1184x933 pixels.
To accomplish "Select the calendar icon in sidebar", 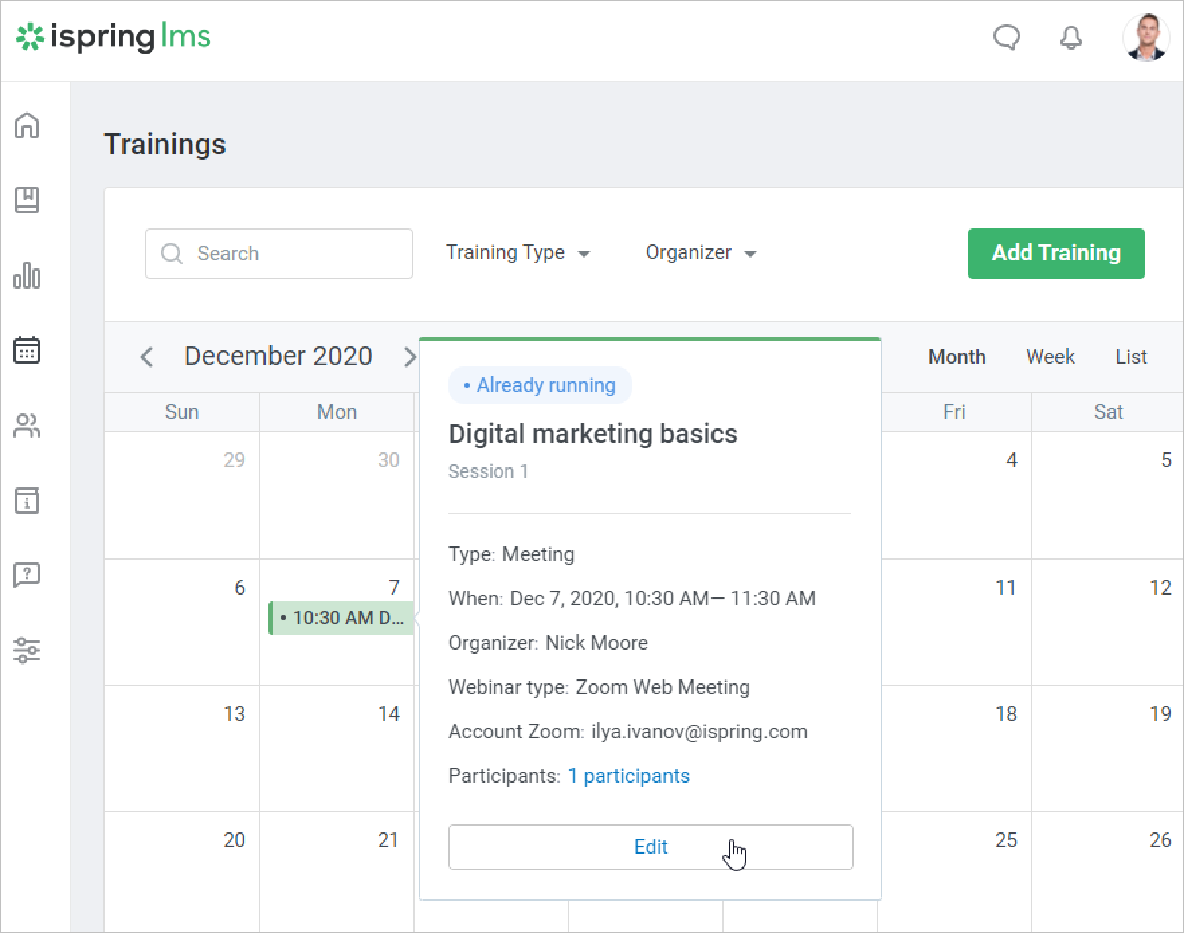I will tap(27, 350).
